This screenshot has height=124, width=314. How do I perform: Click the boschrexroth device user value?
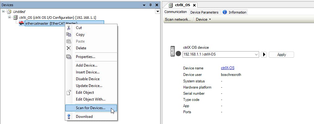(231, 75)
